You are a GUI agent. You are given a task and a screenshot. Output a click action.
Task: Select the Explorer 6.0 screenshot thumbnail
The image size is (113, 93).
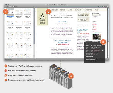pos(19,12)
